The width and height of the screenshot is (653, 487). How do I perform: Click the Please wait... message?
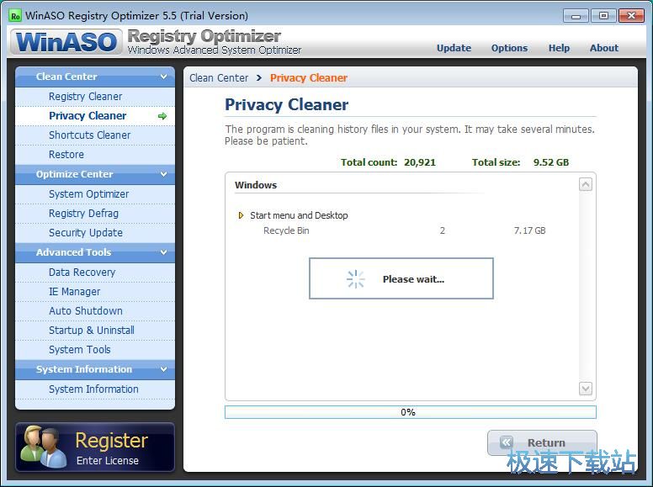point(413,279)
